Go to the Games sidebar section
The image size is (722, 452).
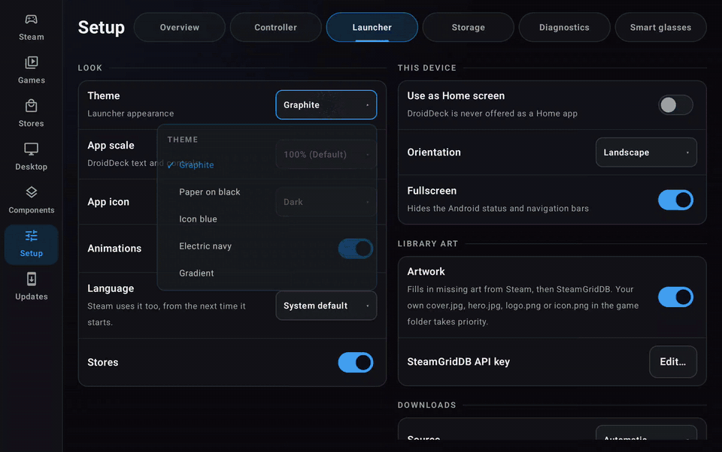point(32,71)
